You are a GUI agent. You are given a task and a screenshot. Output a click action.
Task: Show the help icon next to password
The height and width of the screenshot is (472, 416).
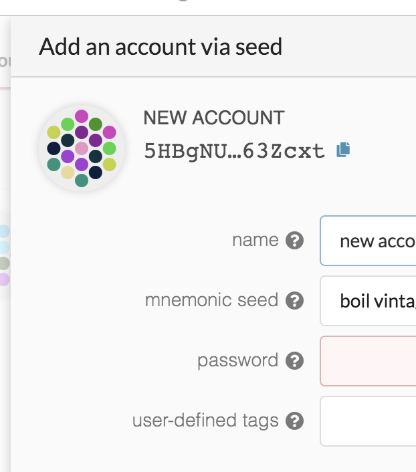click(294, 360)
